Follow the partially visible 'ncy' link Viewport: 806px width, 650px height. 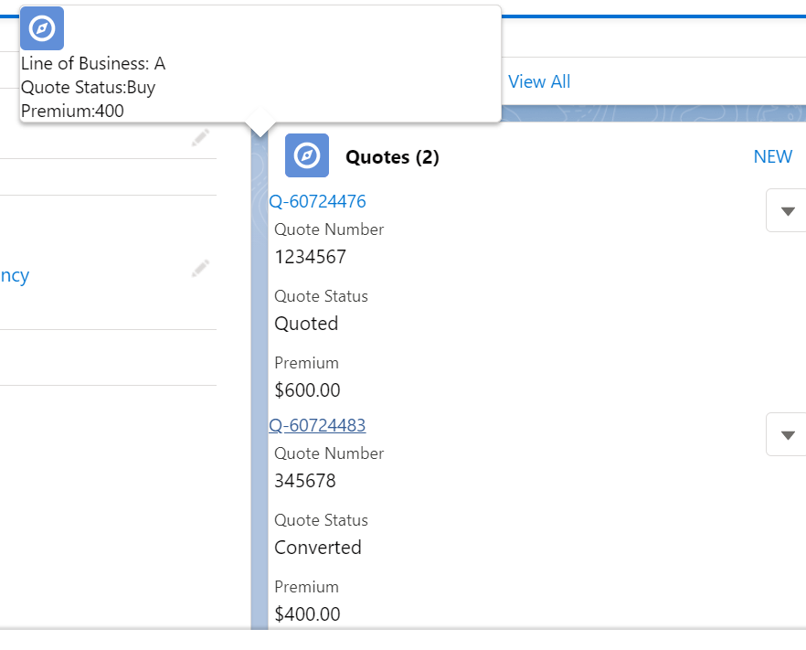point(15,275)
